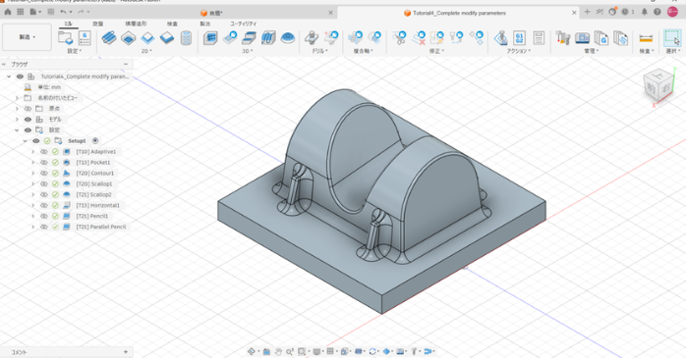This screenshot has width=686, height=358.
Task: Select the 2D Adaptive Clearing tool icon
Action: pos(109,38)
